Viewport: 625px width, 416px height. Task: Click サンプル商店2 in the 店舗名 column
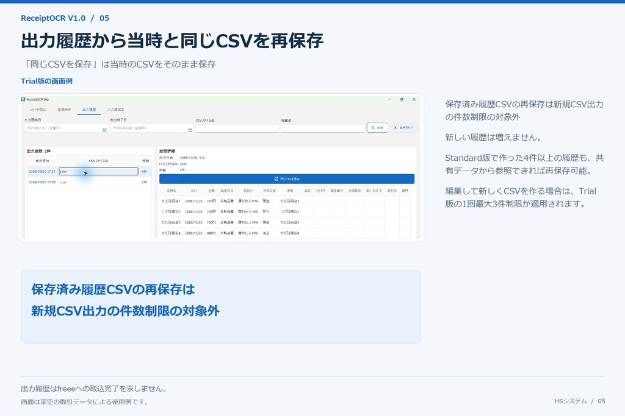click(171, 212)
